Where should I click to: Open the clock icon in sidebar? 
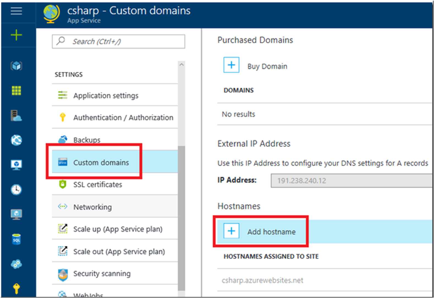point(16,190)
